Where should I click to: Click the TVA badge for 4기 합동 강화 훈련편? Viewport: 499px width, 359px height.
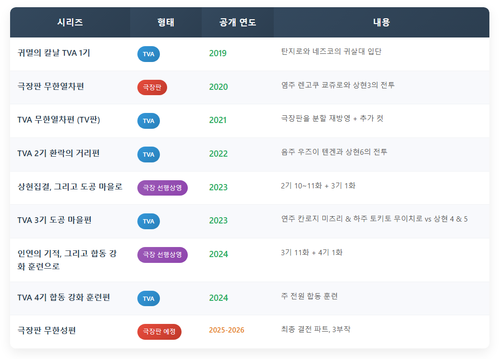tap(148, 298)
